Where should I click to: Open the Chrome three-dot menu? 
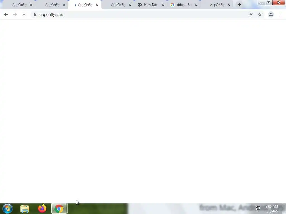[280, 14]
